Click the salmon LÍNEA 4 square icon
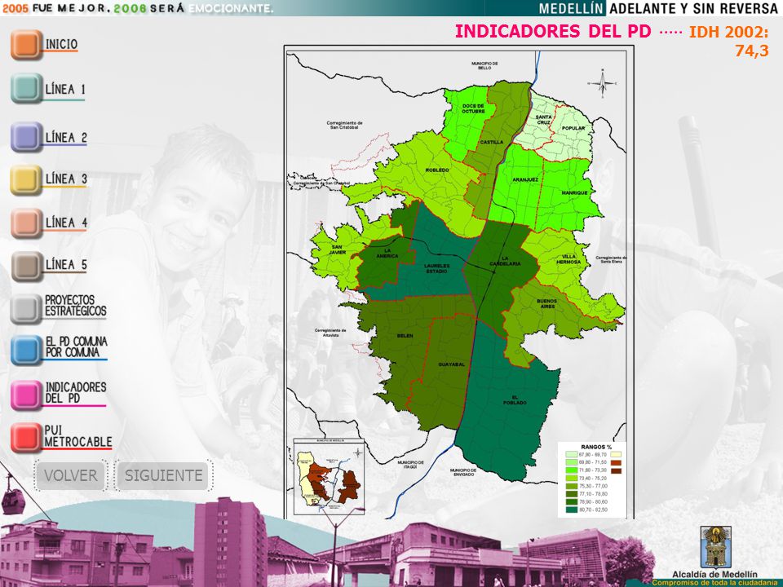783x587 pixels. click(x=26, y=223)
